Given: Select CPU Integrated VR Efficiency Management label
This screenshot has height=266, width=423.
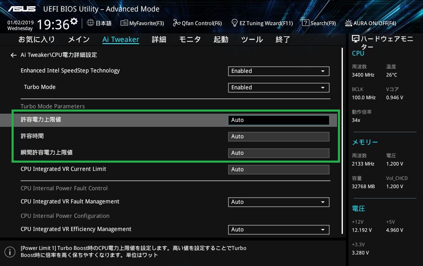Looking at the screenshot, I should click(76, 229).
